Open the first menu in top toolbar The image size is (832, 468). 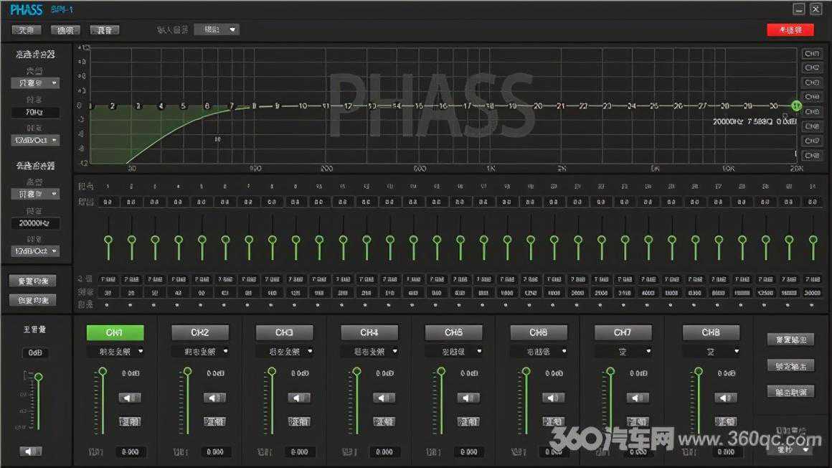(x=27, y=30)
